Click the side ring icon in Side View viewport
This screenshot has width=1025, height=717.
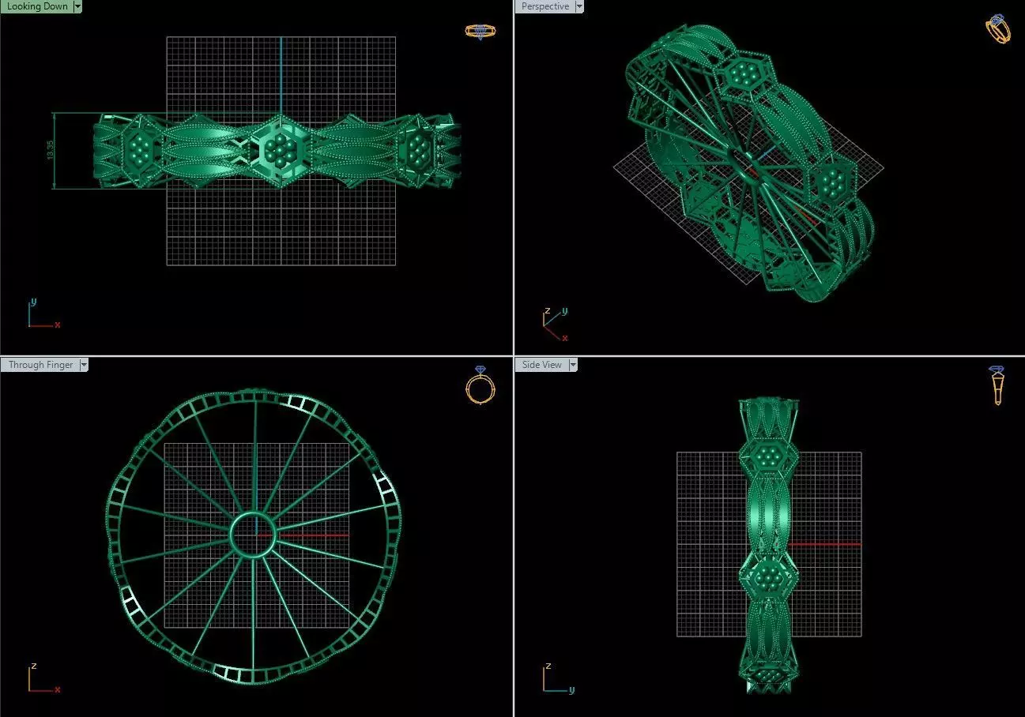coord(997,385)
